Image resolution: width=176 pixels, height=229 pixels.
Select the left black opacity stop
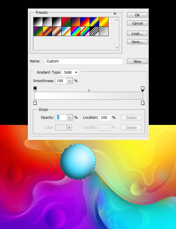[x=35, y=89]
